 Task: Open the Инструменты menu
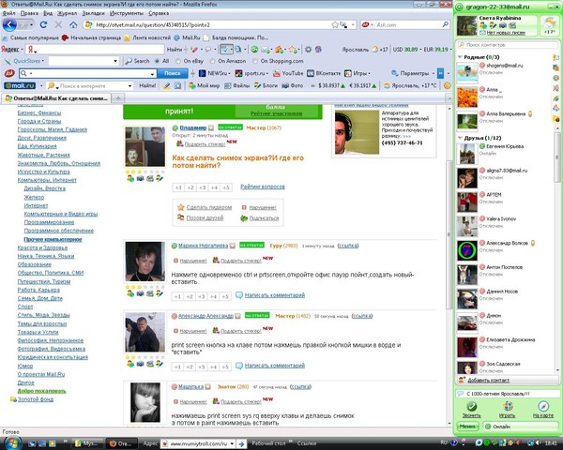click(127, 13)
